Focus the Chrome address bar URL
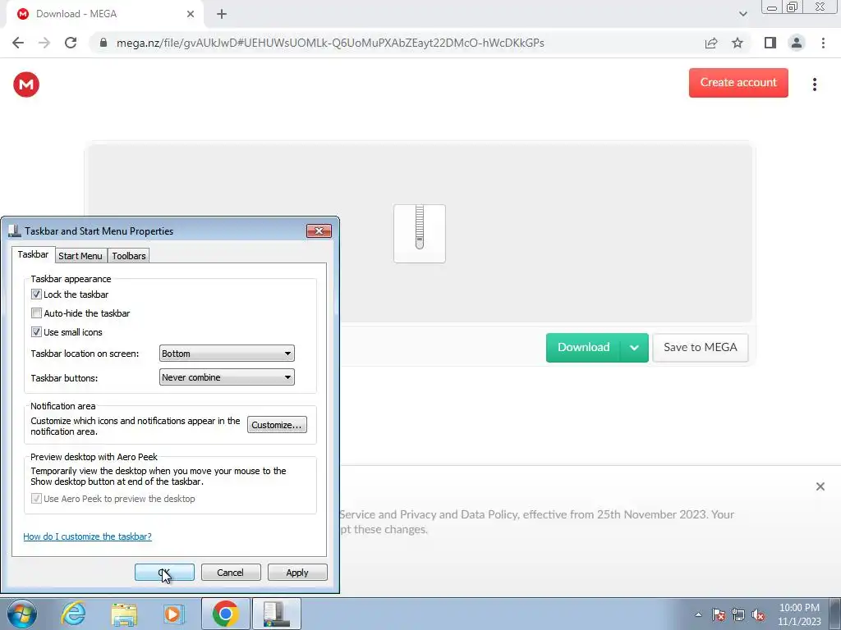 pyautogui.click(x=330, y=43)
